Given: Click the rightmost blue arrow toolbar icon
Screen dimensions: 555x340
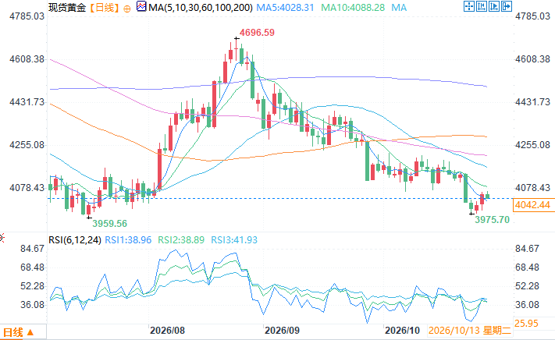Looking at the screenshot, I should (507, 6).
